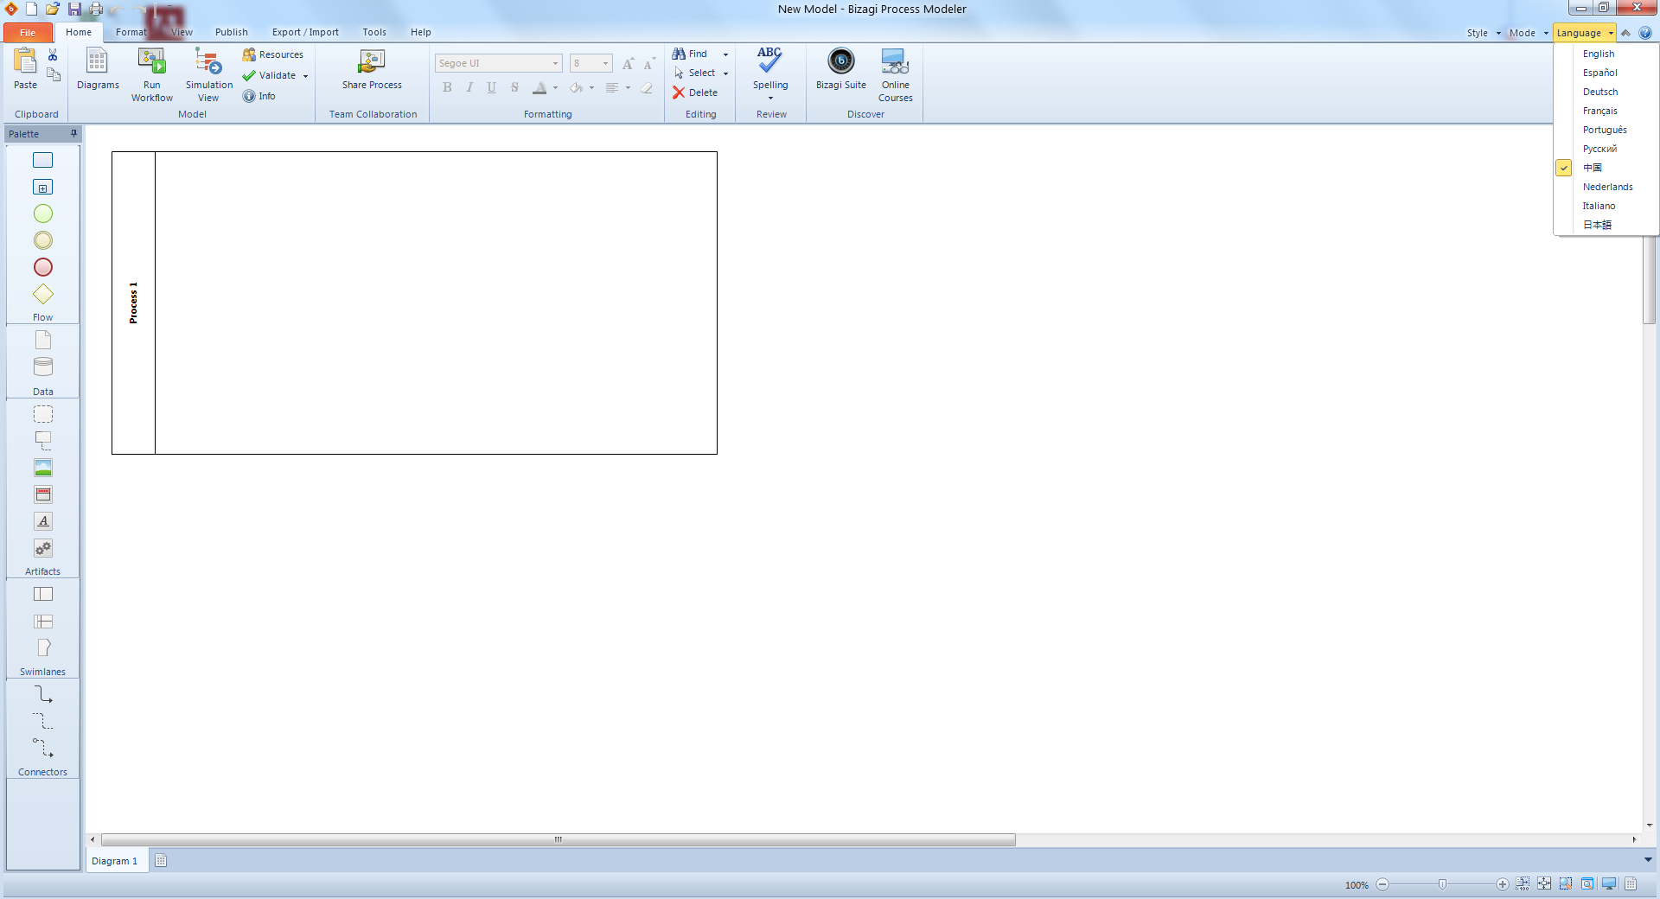Open the File tab

pyautogui.click(x=28, y=33)
